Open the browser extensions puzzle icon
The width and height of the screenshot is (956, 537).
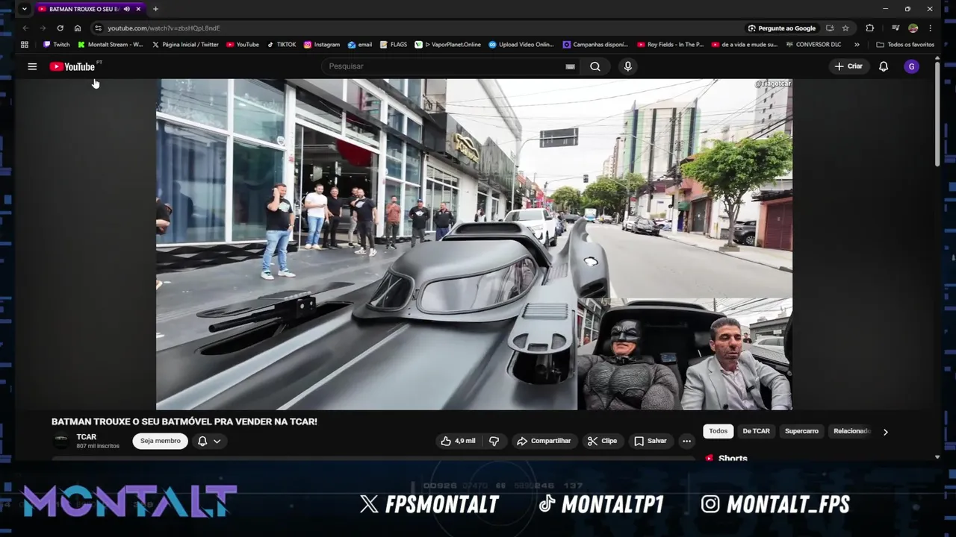click(x=869, y=28)
